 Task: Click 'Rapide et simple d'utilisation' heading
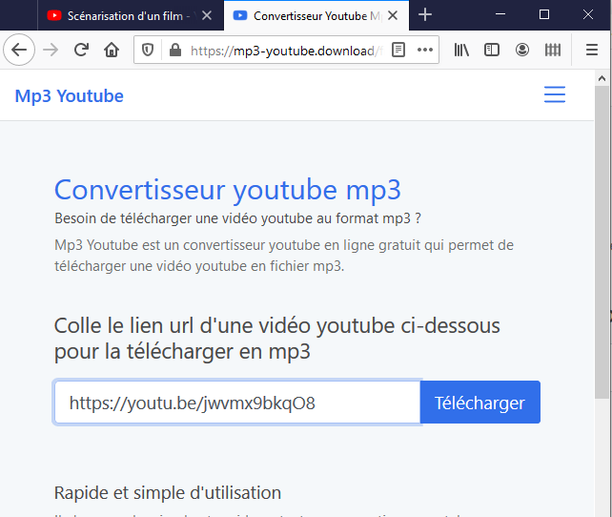click(x=168, y=493)
